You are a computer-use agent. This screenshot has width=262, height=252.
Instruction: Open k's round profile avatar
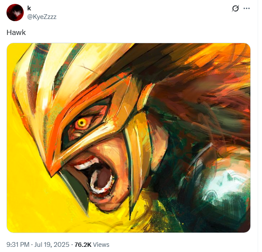[x=15, y=13]
